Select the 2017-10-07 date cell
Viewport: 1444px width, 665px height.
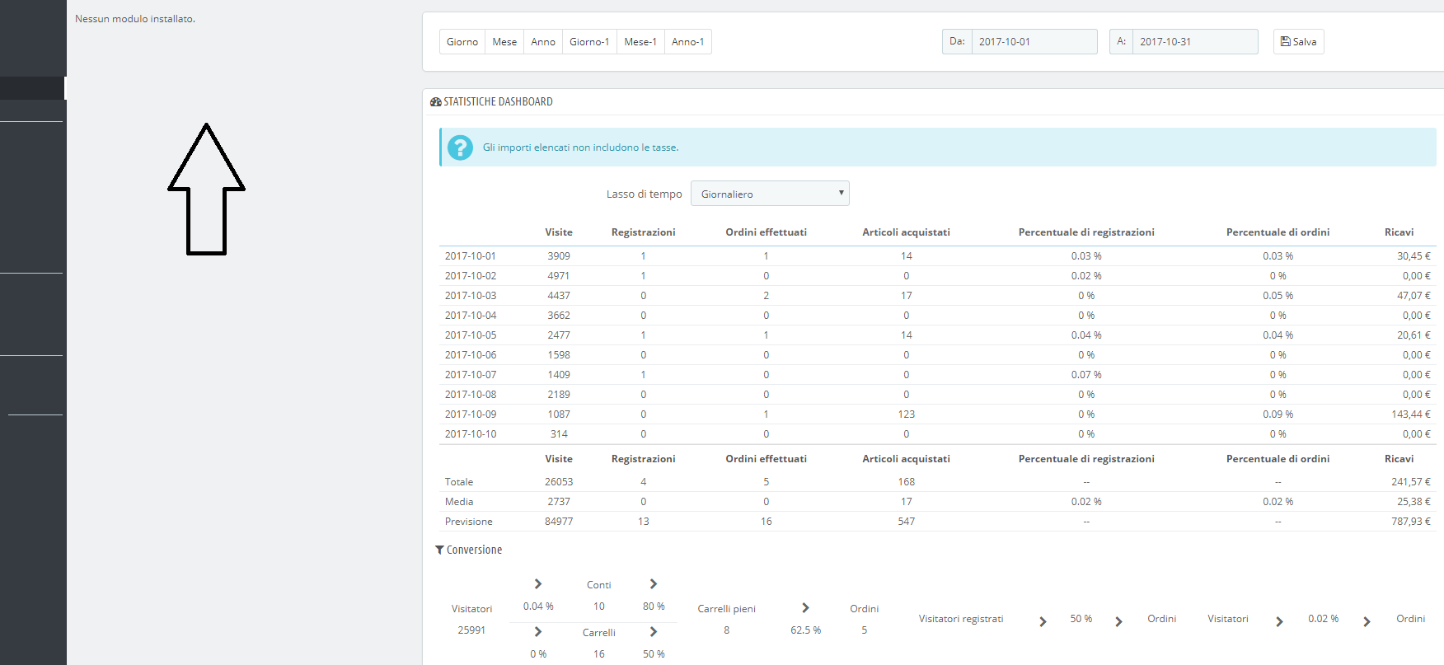[471, 375]
